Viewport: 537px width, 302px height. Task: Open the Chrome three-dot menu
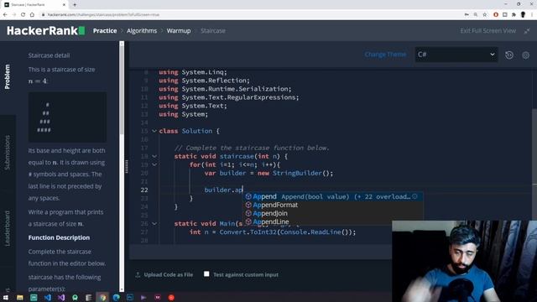click(x=532, y=15)
